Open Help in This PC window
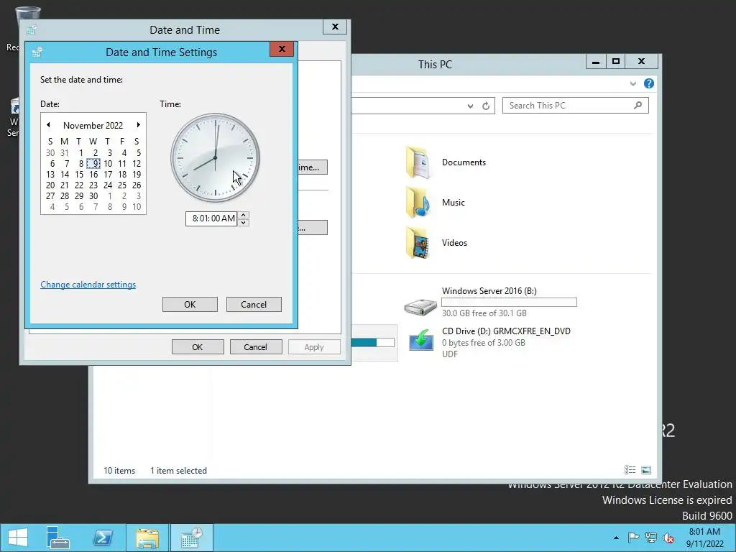This screenshot has height=552, width=736. click(649, 83)
